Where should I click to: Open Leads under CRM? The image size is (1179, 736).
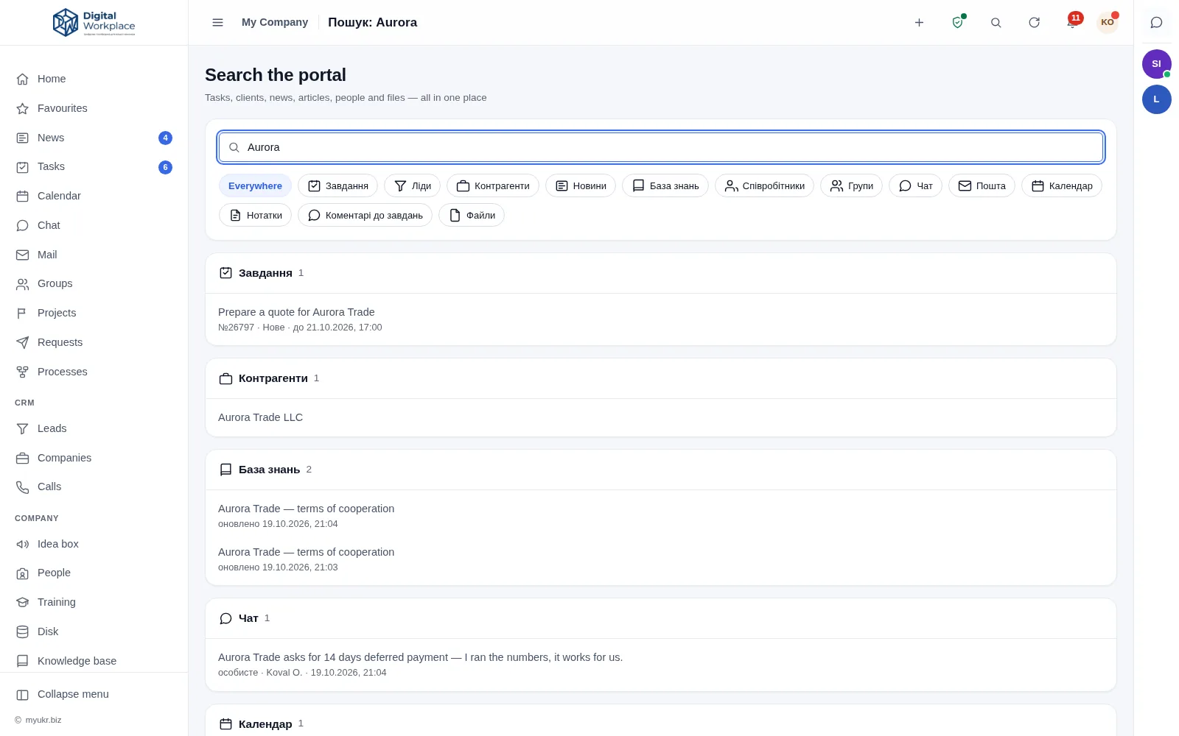94,428
